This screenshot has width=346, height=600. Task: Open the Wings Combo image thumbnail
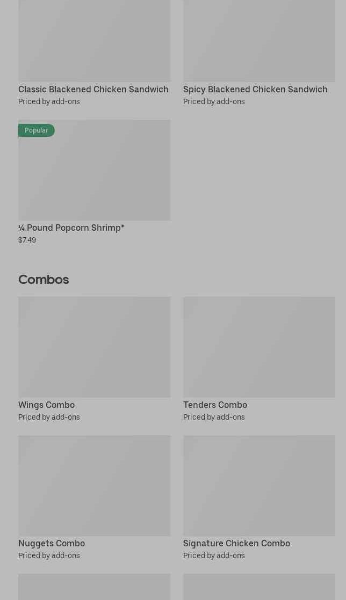(x=94, y=347)
